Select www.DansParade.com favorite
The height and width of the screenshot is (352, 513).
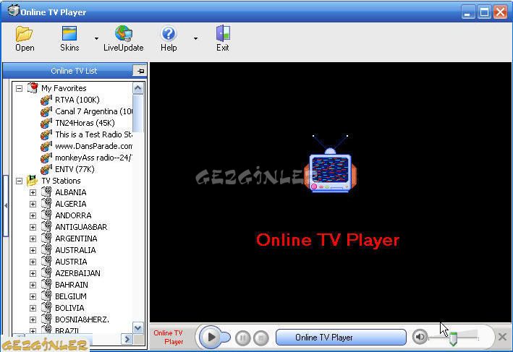[x=93, y=146]
